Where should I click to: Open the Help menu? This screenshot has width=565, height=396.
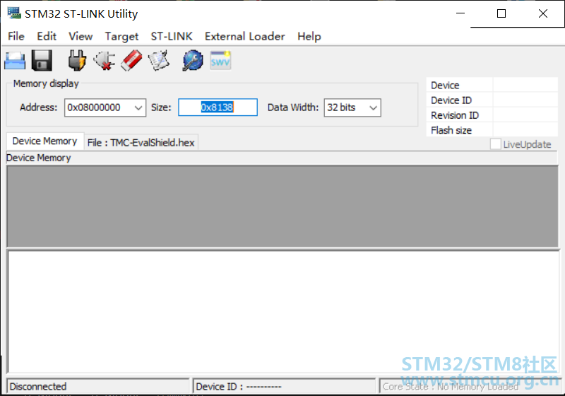click(309, 37)
